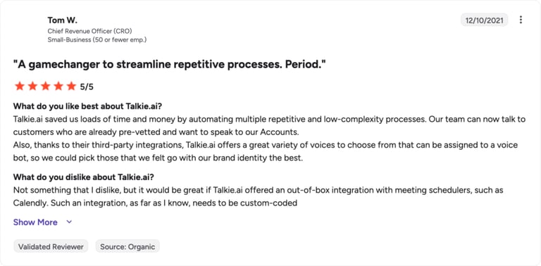This screenshot has width=541, height=266.
Task: Expand the review with the Show More chevron
Action: click(69, 222)
